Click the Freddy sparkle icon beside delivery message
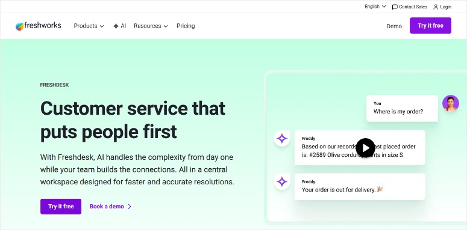Image resolution: width=467 pixels, height=230 pixels. [282, 181]
